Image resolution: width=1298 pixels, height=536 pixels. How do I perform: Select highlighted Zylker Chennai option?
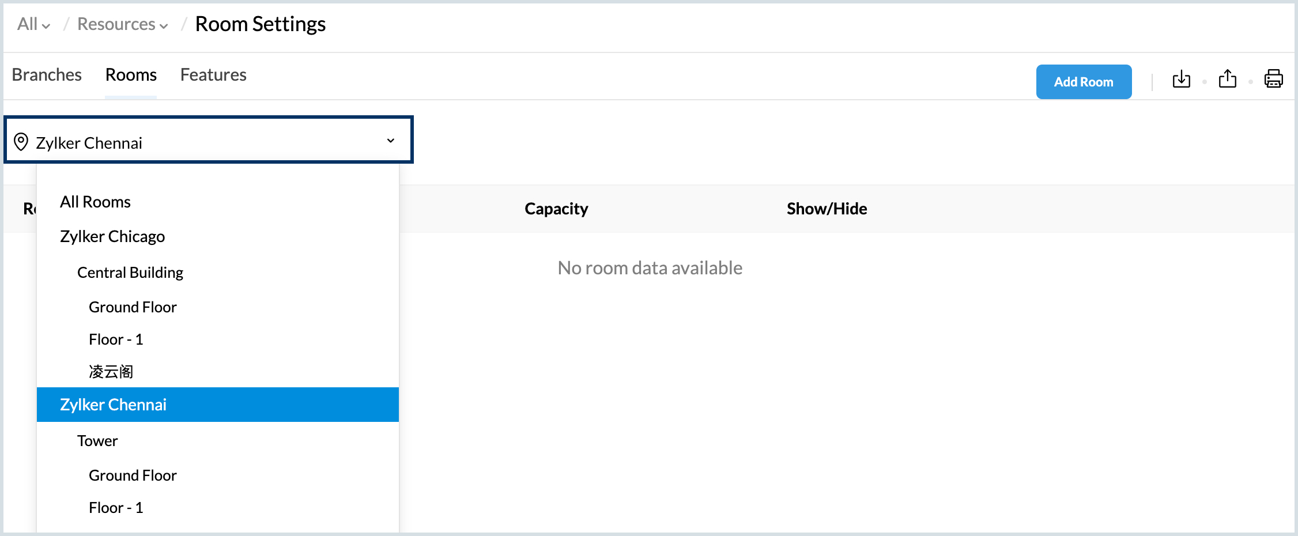[x=114, y=405]
